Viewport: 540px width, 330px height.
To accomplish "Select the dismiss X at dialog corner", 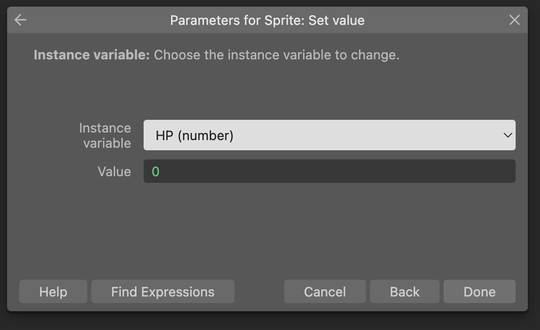I will click(515, 20).
